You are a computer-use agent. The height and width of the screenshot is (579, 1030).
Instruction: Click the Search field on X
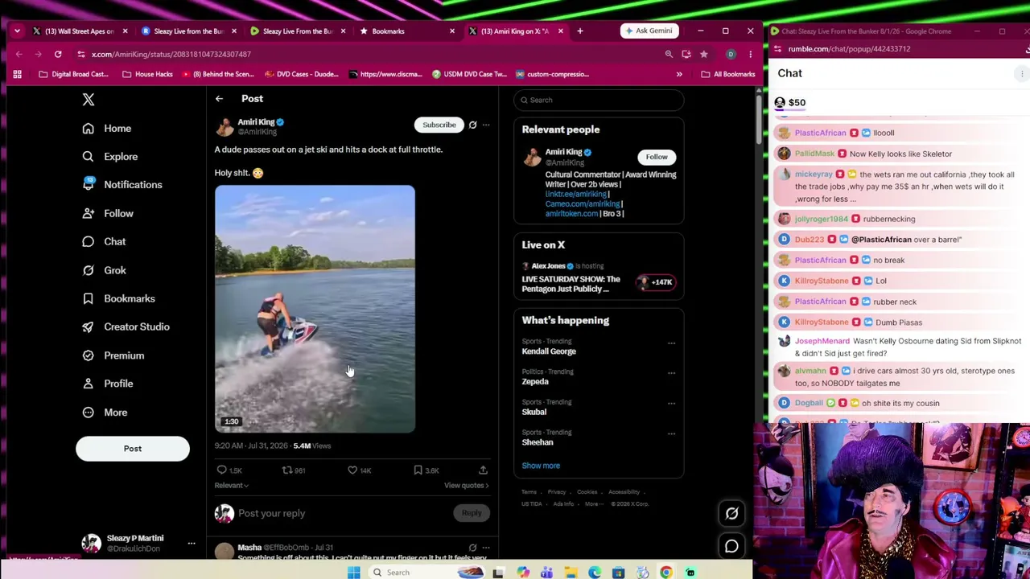[599, 100]
